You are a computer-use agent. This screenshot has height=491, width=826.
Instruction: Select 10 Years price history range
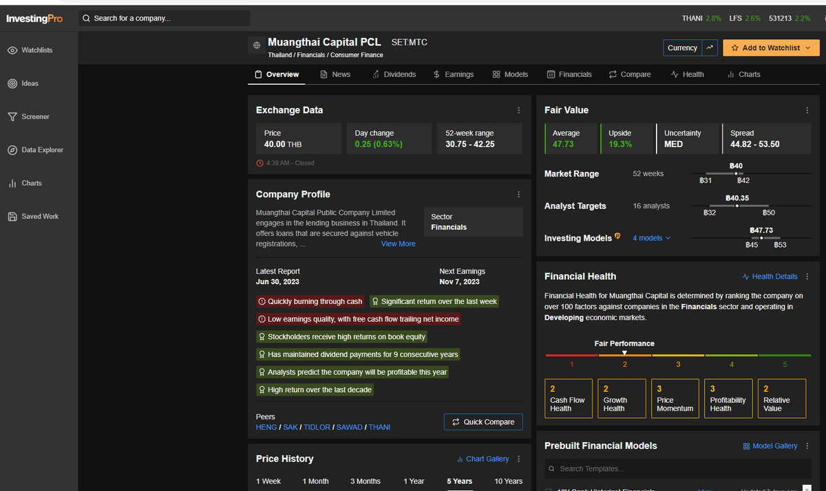[x=509, y=481]
